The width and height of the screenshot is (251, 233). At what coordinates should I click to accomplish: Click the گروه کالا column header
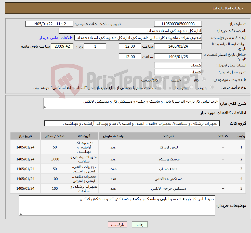coord(84,136)
